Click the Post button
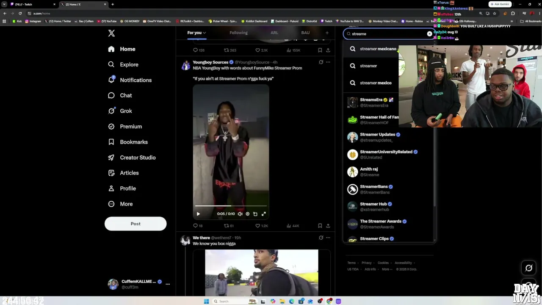This screenshot has height=305, width=542. (x=135, y=224)
